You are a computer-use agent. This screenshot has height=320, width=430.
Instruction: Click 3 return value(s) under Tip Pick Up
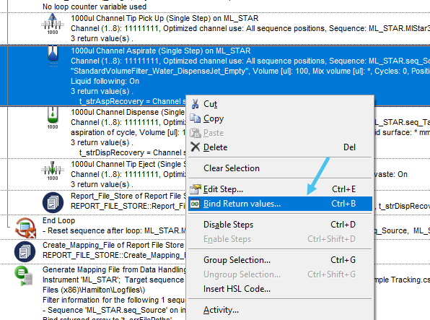(x=102, y=39)
